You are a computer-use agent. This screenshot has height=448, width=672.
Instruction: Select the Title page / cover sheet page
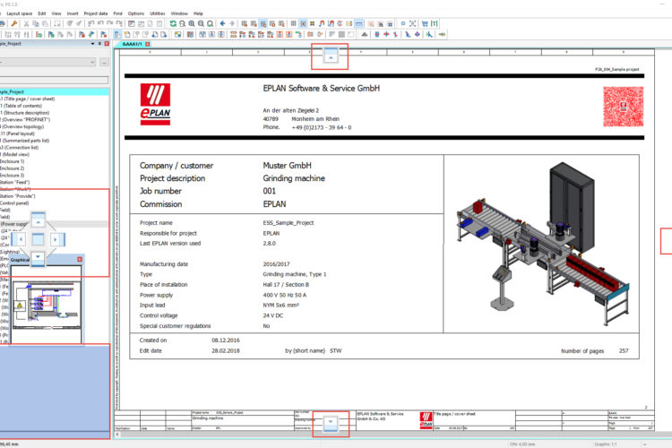tap(28, 99)
